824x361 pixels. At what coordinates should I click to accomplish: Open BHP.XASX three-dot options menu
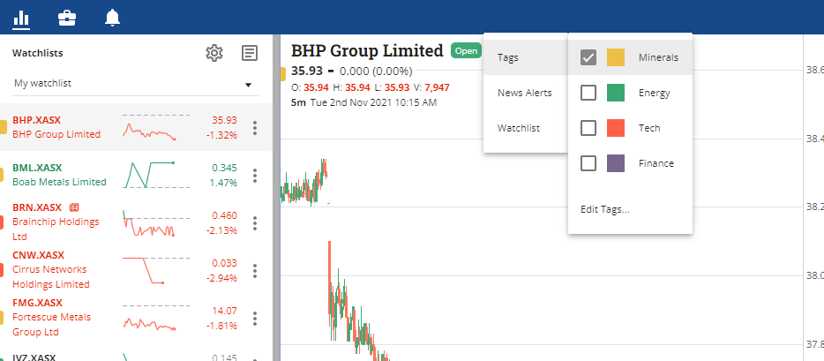click(255, 128)
